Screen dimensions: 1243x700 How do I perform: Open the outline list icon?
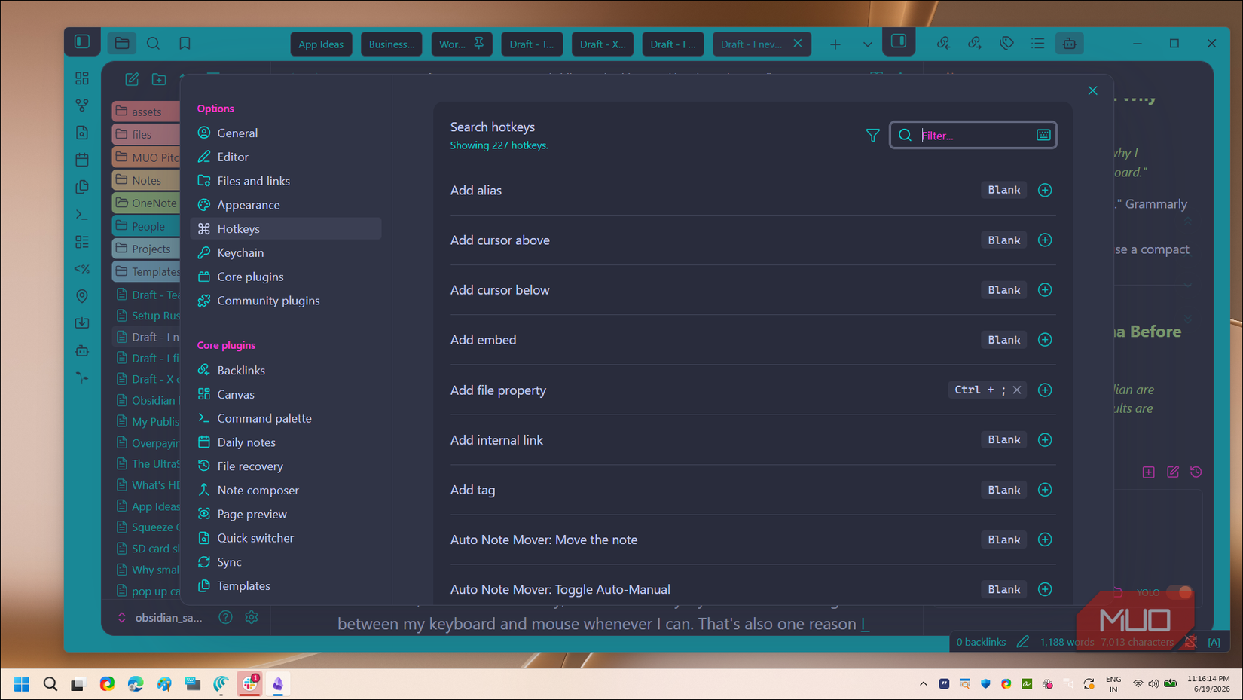pyautogui.click(x=1038, y=44)
